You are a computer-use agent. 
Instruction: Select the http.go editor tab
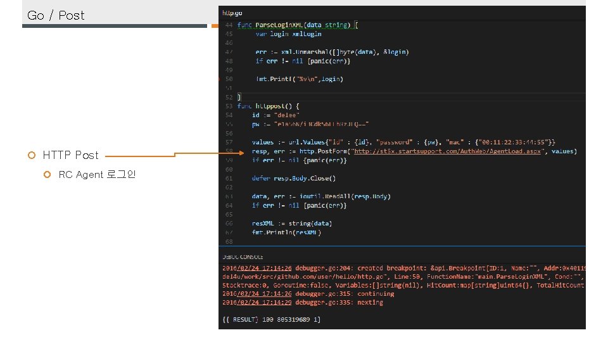click(x=232, y=13)
